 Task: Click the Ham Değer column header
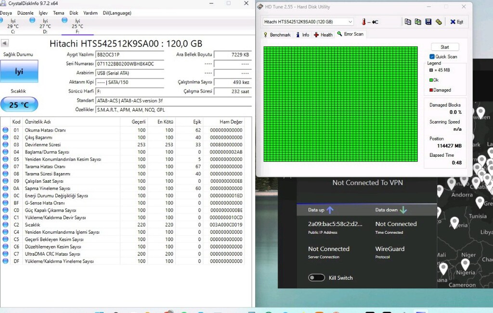[224, 122]
